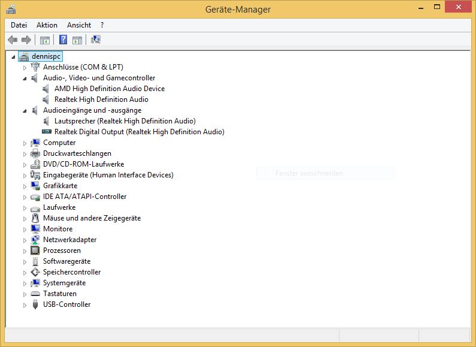Maximize the Geräte-Manager window
Viewport: 476px width, 347px height.
437,7
